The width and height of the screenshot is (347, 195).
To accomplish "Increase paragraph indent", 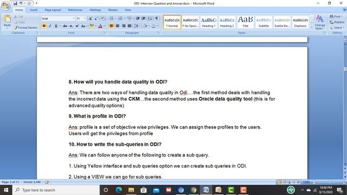I will [144, 18].
